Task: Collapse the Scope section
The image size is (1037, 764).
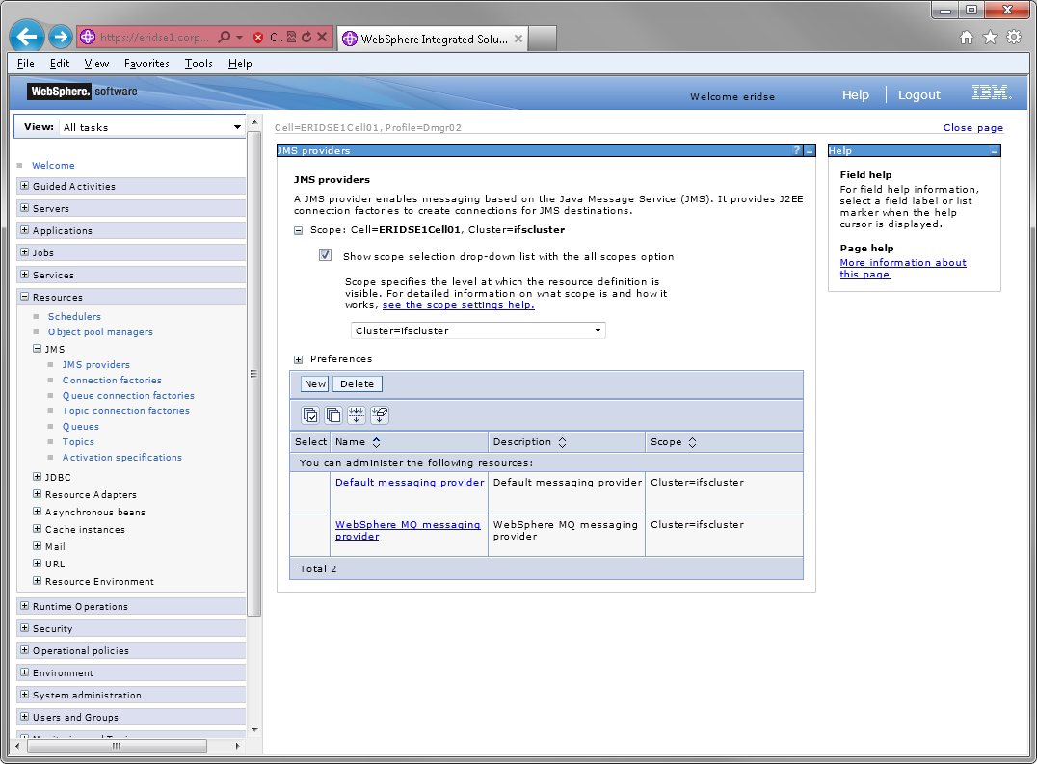Action: [x=298, y=230]
